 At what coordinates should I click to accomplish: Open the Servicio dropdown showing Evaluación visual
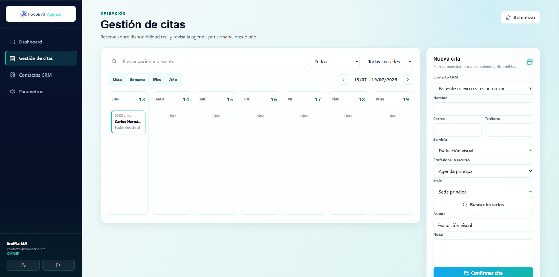click(x=483, y=151)
